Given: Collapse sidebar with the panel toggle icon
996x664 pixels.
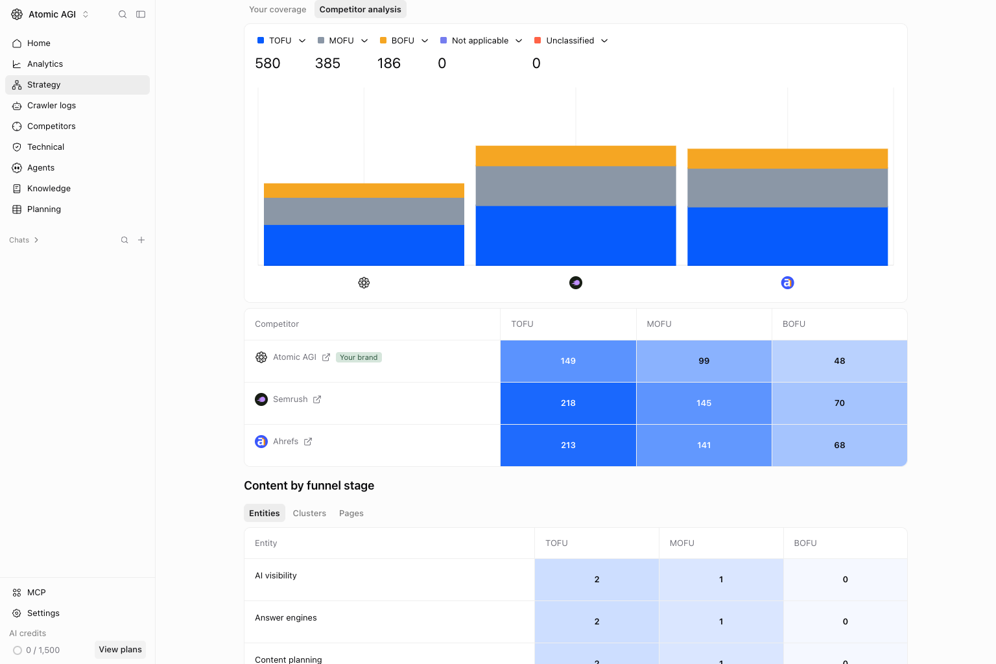Looking at the screenshot, I should [x=141, y=14].
